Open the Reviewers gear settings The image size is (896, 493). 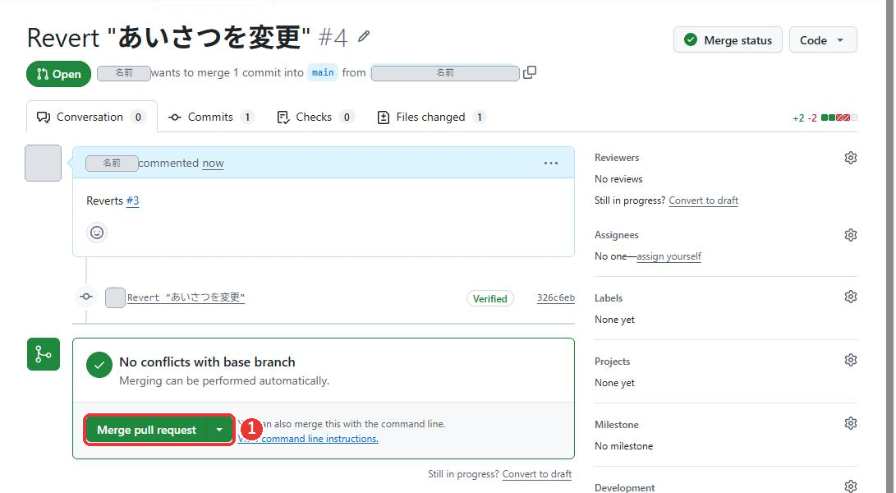[850, 158]
